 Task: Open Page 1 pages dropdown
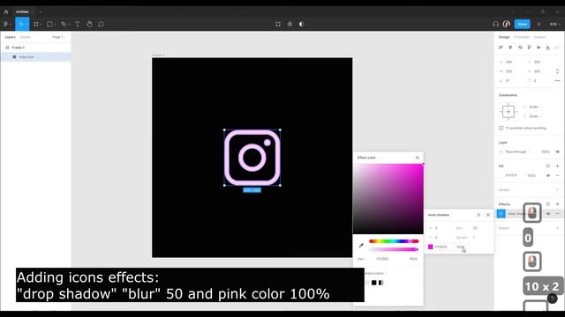(59, 37)
